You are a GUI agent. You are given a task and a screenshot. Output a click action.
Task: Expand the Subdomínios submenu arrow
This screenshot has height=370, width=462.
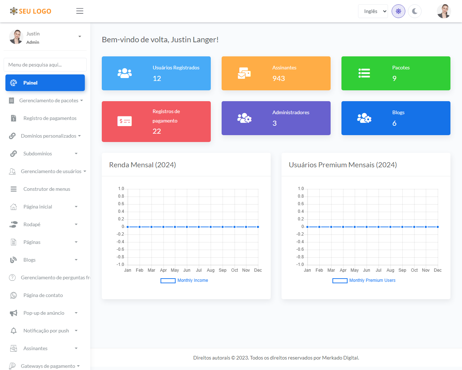pyautogui.click(x=76, y=154)
